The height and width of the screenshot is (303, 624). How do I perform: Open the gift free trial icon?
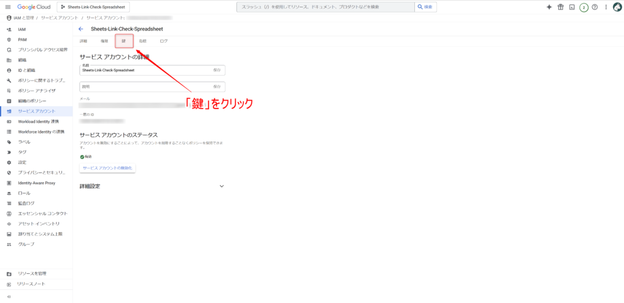[561, 7]
